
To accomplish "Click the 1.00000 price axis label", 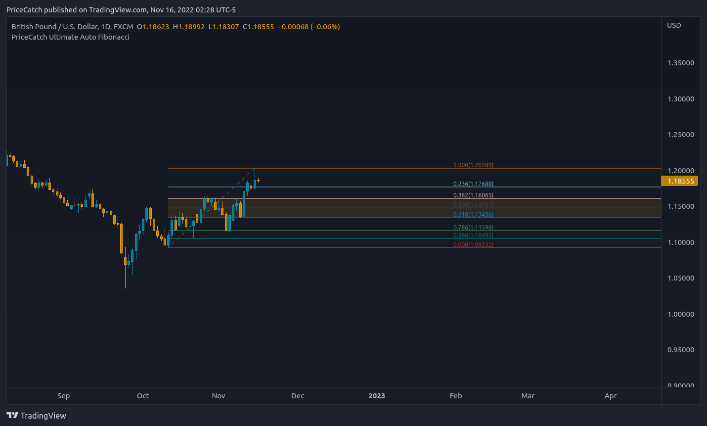I will (x=681, y=314).
